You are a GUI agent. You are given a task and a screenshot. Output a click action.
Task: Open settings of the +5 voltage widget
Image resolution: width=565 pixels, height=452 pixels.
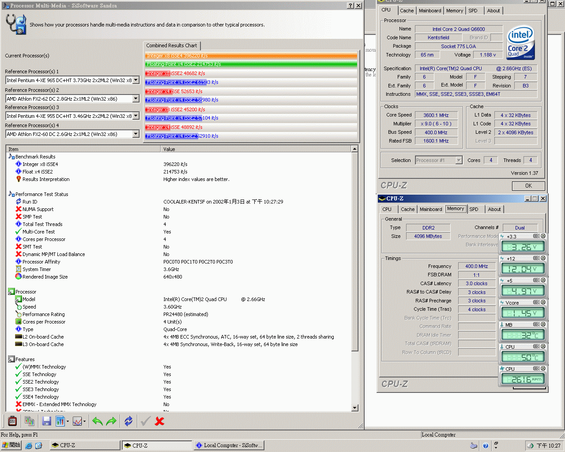point(536,280)
